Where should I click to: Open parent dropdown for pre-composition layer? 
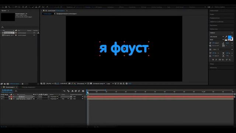(78, 99)
